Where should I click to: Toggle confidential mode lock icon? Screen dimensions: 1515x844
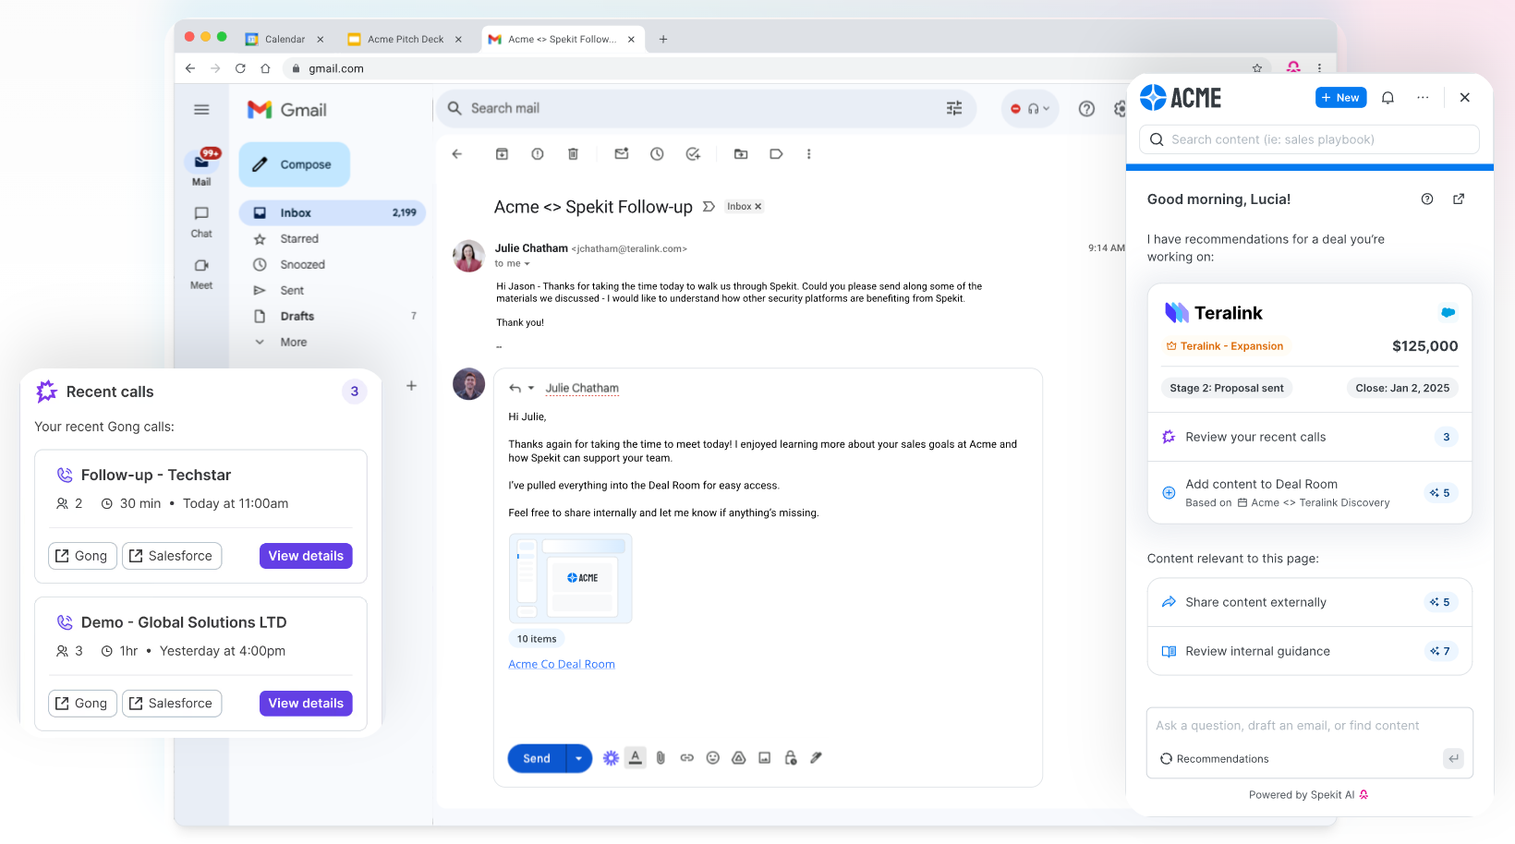[791, 758]
